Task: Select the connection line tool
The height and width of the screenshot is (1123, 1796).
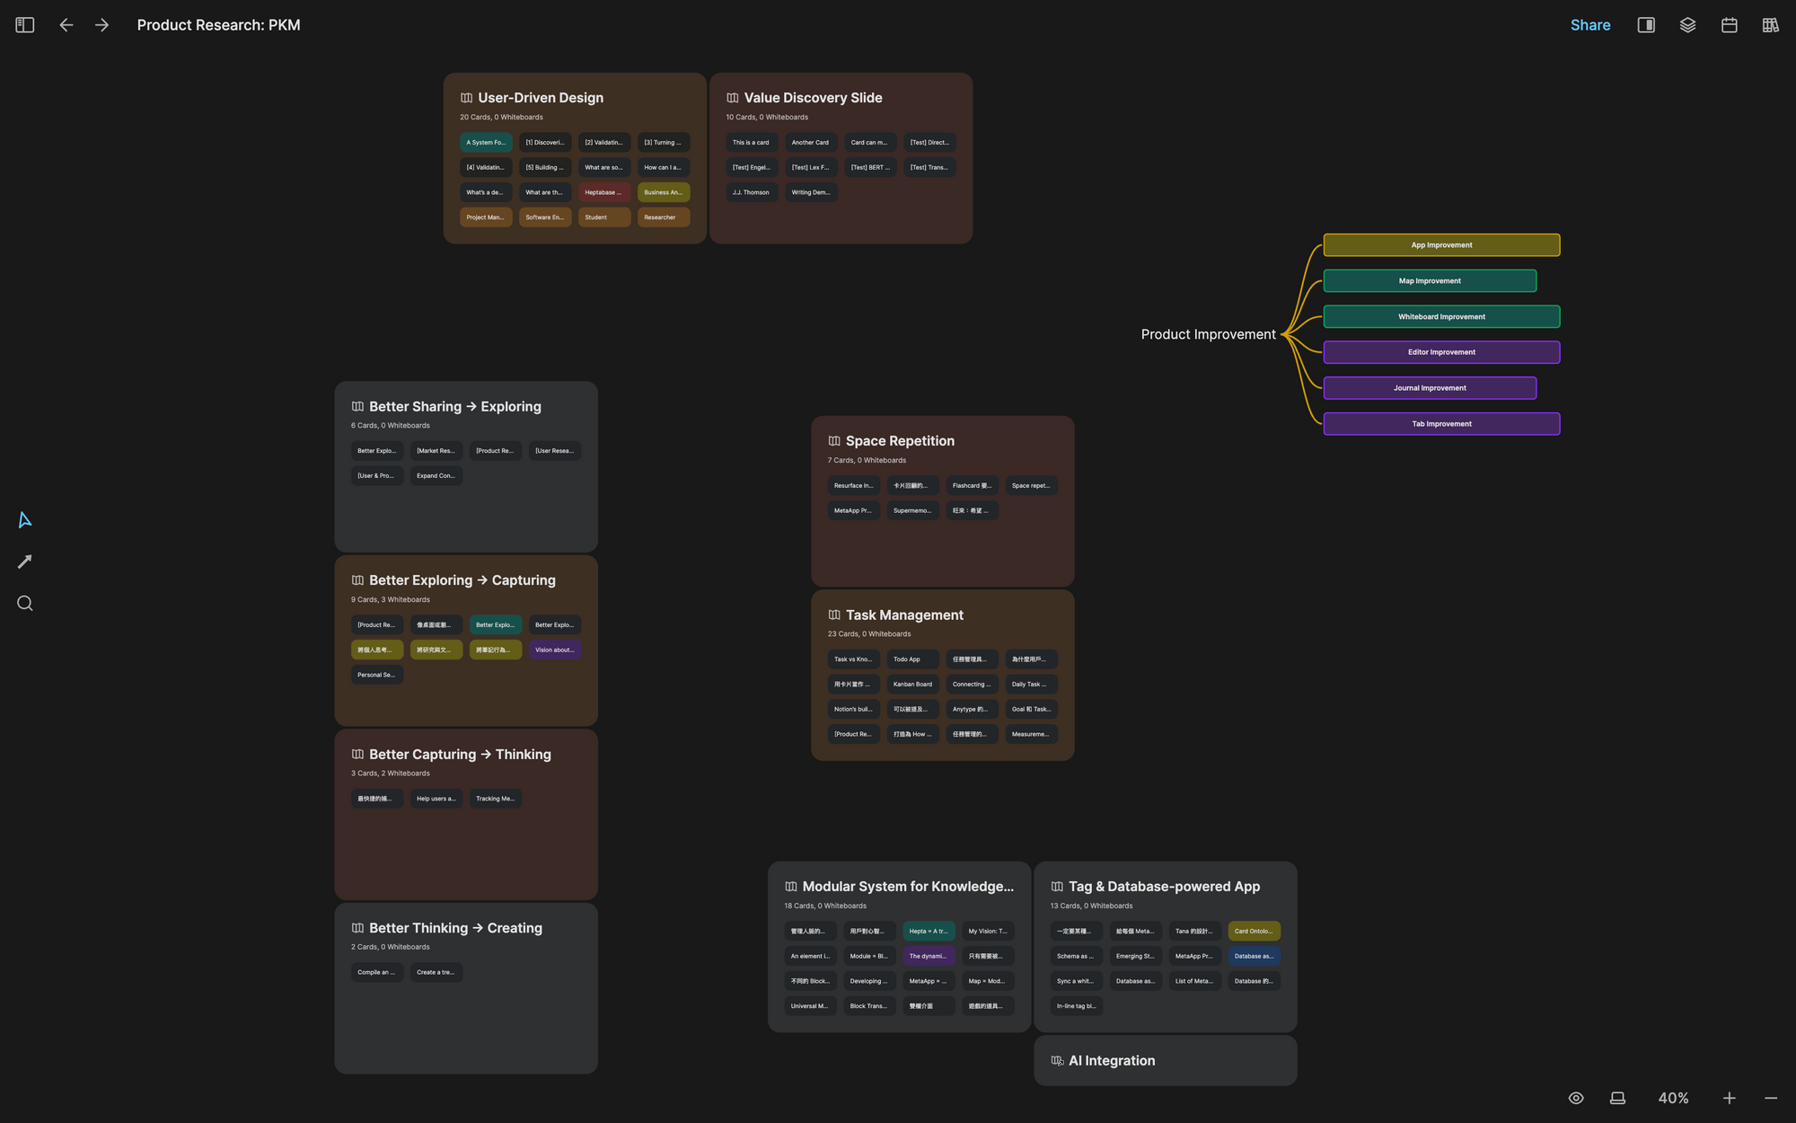Action: coord(25,561)
